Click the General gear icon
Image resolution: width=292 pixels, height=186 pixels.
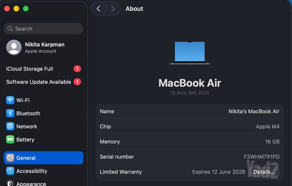[10, 158]
